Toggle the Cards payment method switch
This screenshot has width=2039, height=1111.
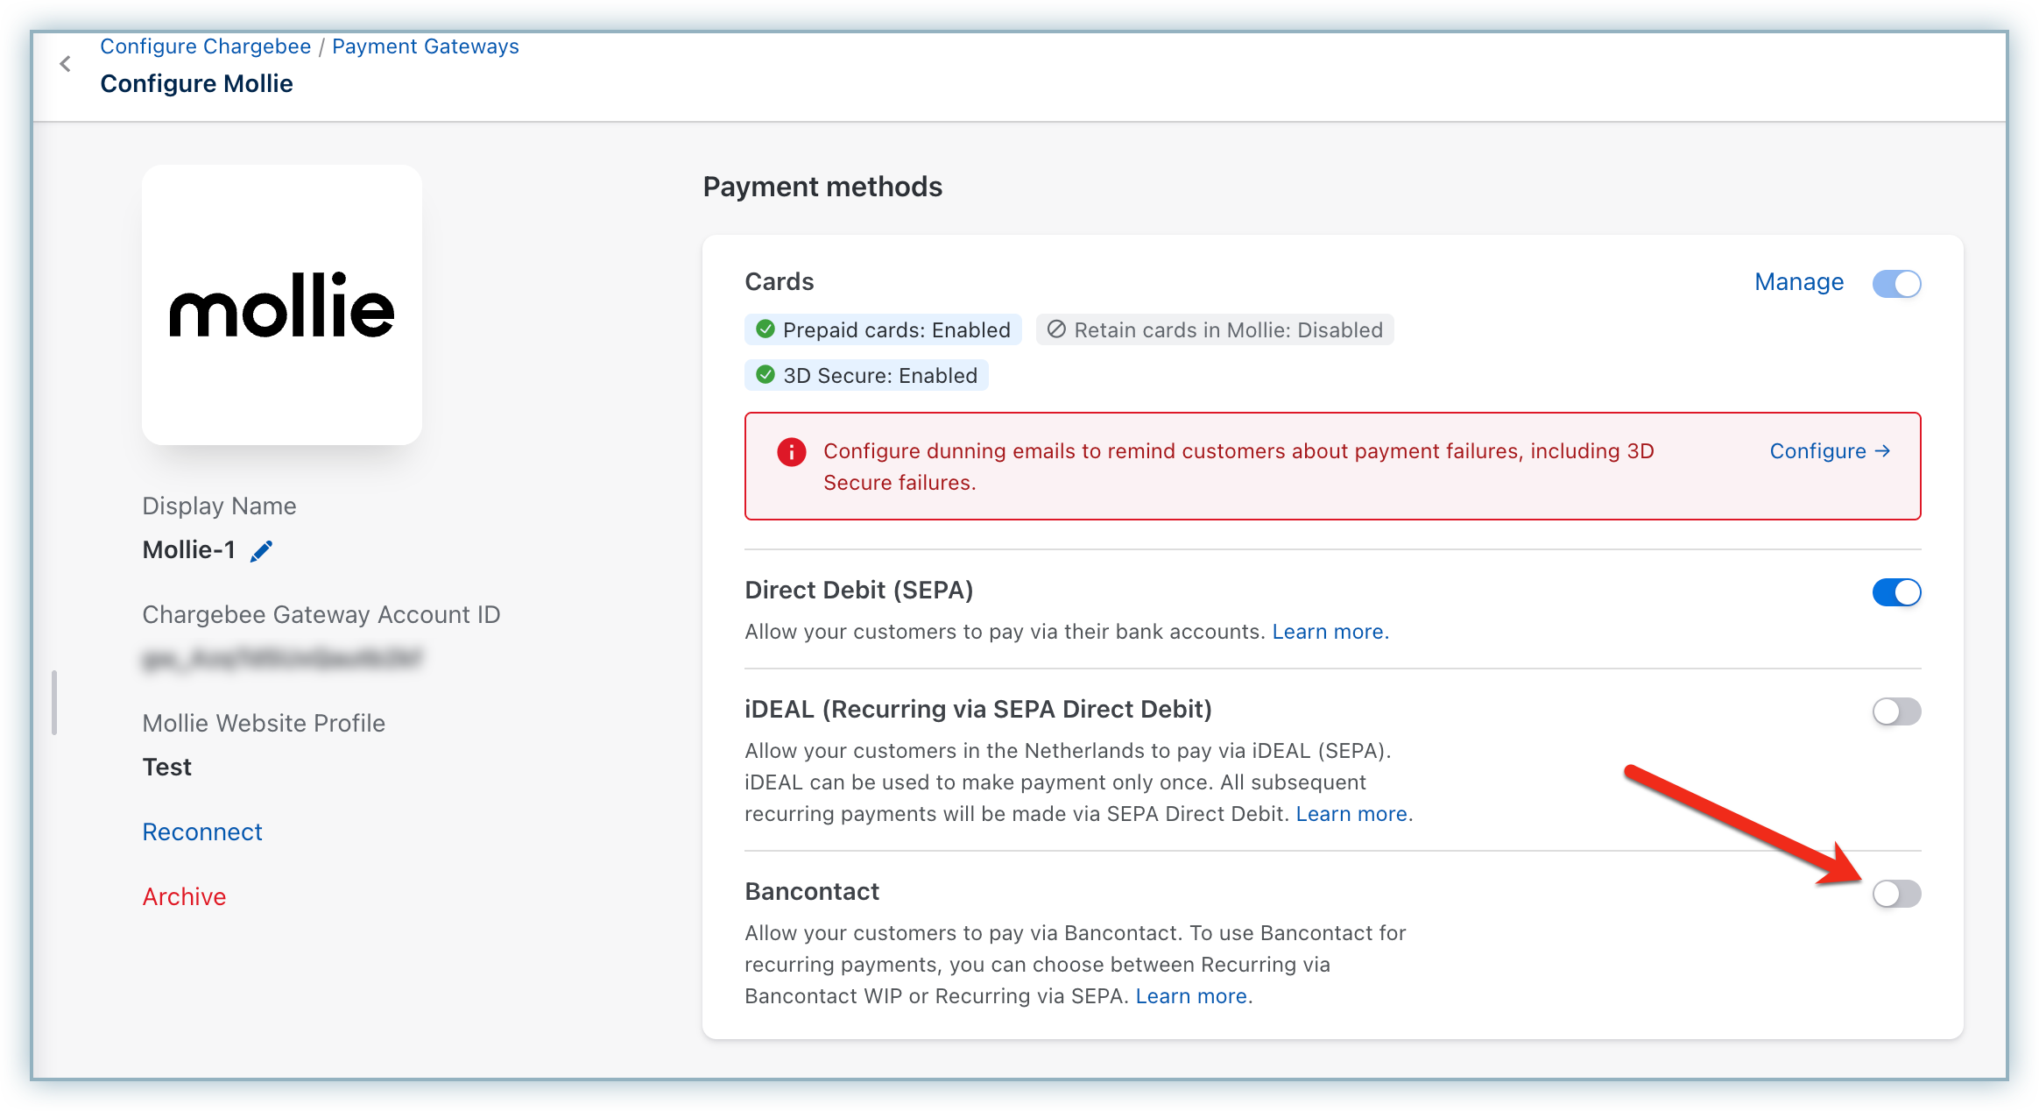click(1896, 284)
